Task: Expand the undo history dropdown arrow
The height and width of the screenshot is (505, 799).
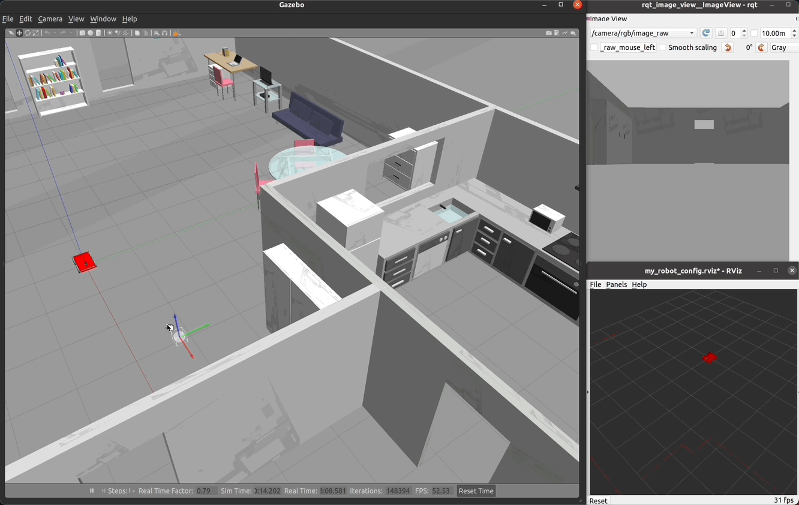Action: coord(55,33)
